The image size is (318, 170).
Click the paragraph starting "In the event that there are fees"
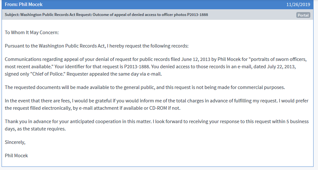[156, 104]
